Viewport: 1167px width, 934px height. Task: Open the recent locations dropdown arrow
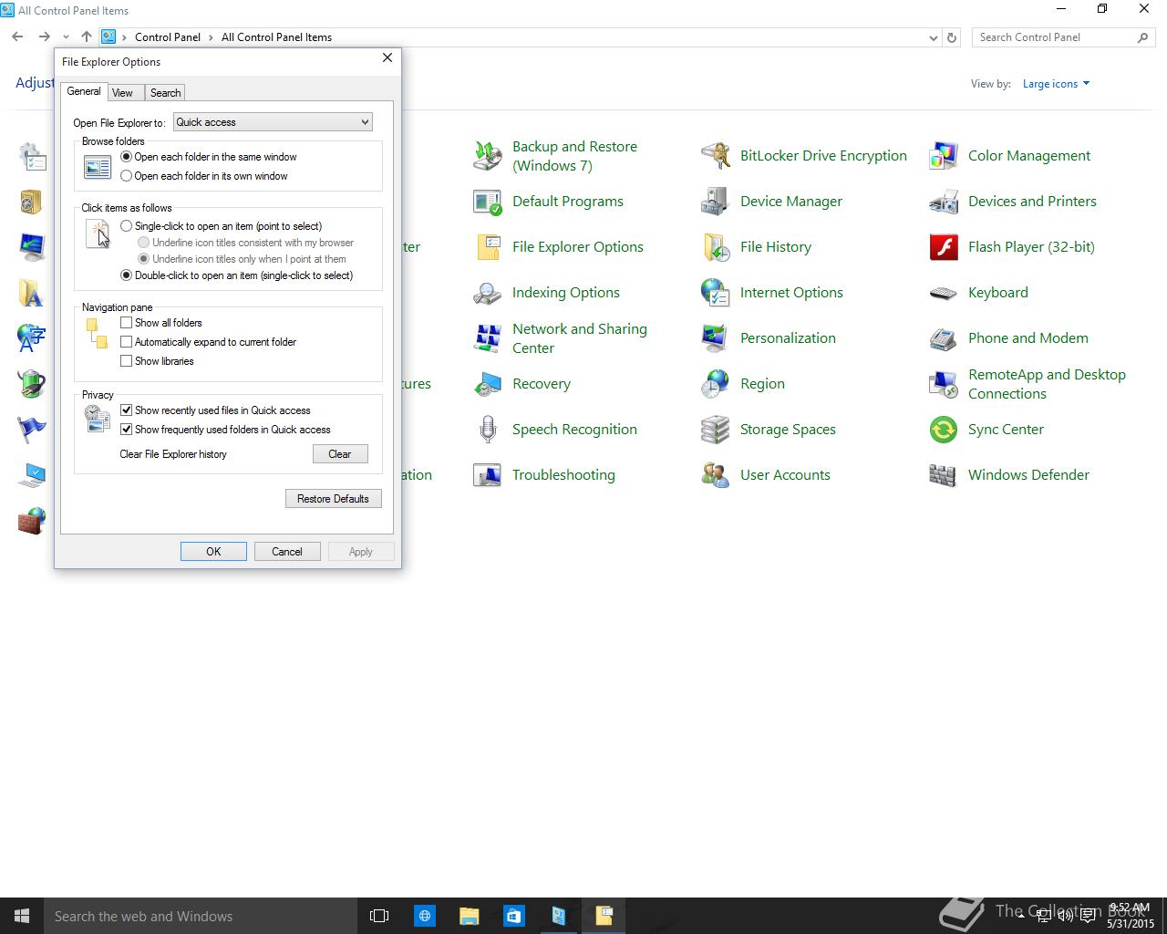point(66,37)
